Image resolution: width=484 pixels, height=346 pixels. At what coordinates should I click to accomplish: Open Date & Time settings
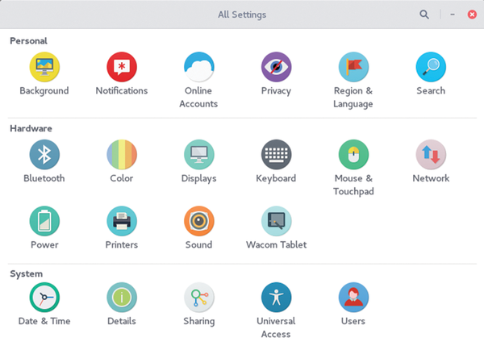coord(44,298)
